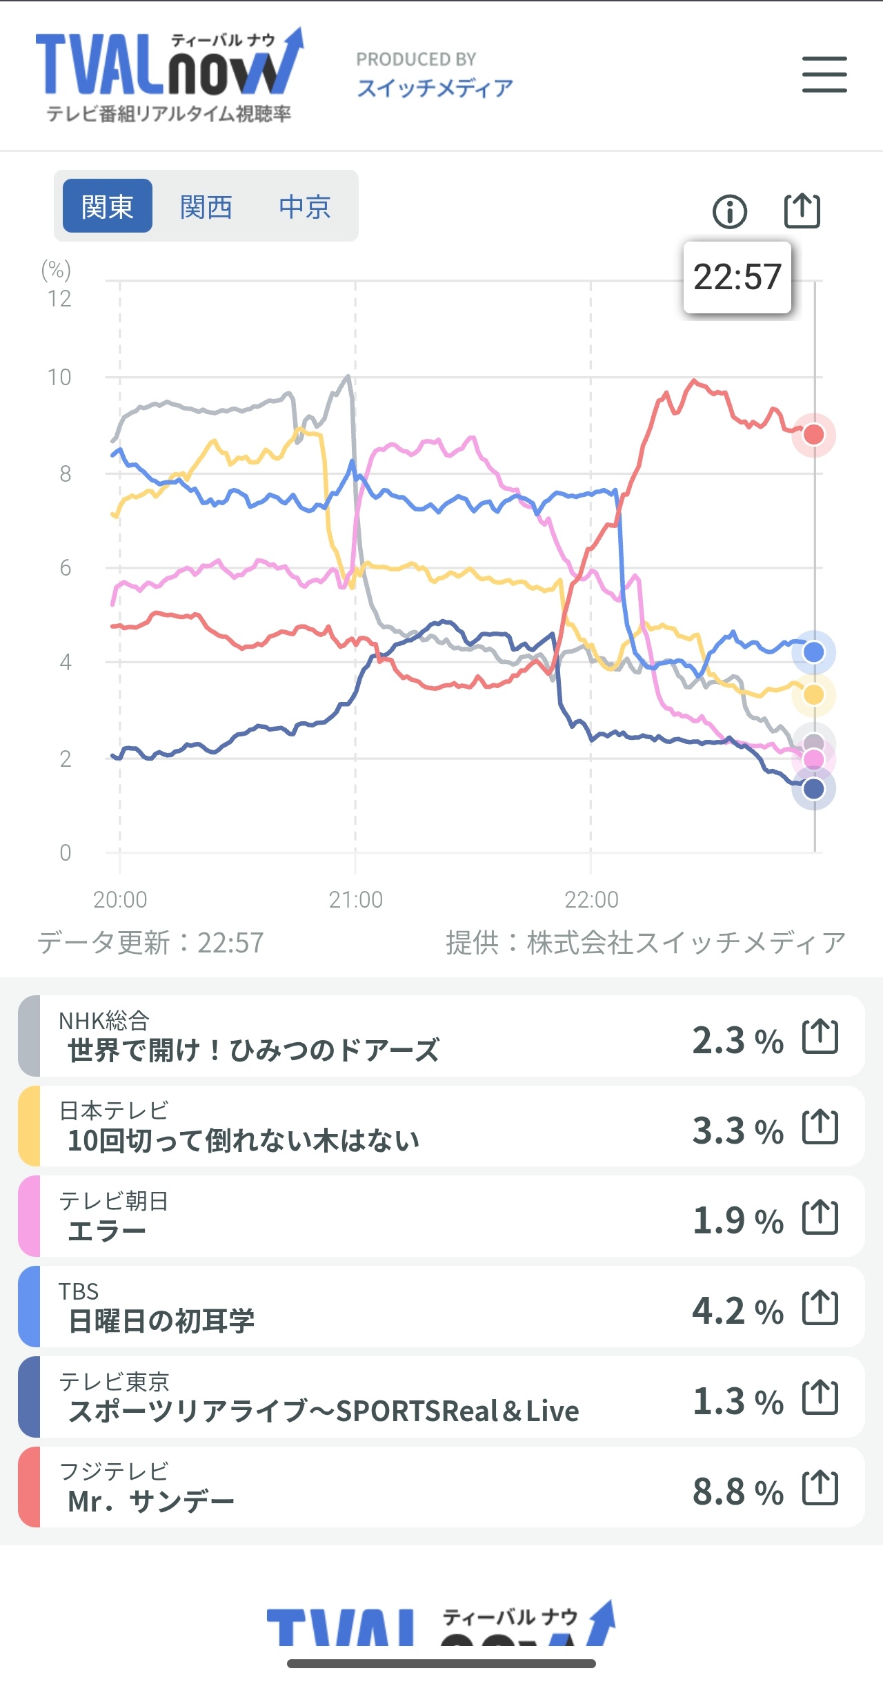Click the red フジテレビ data point

814,435
